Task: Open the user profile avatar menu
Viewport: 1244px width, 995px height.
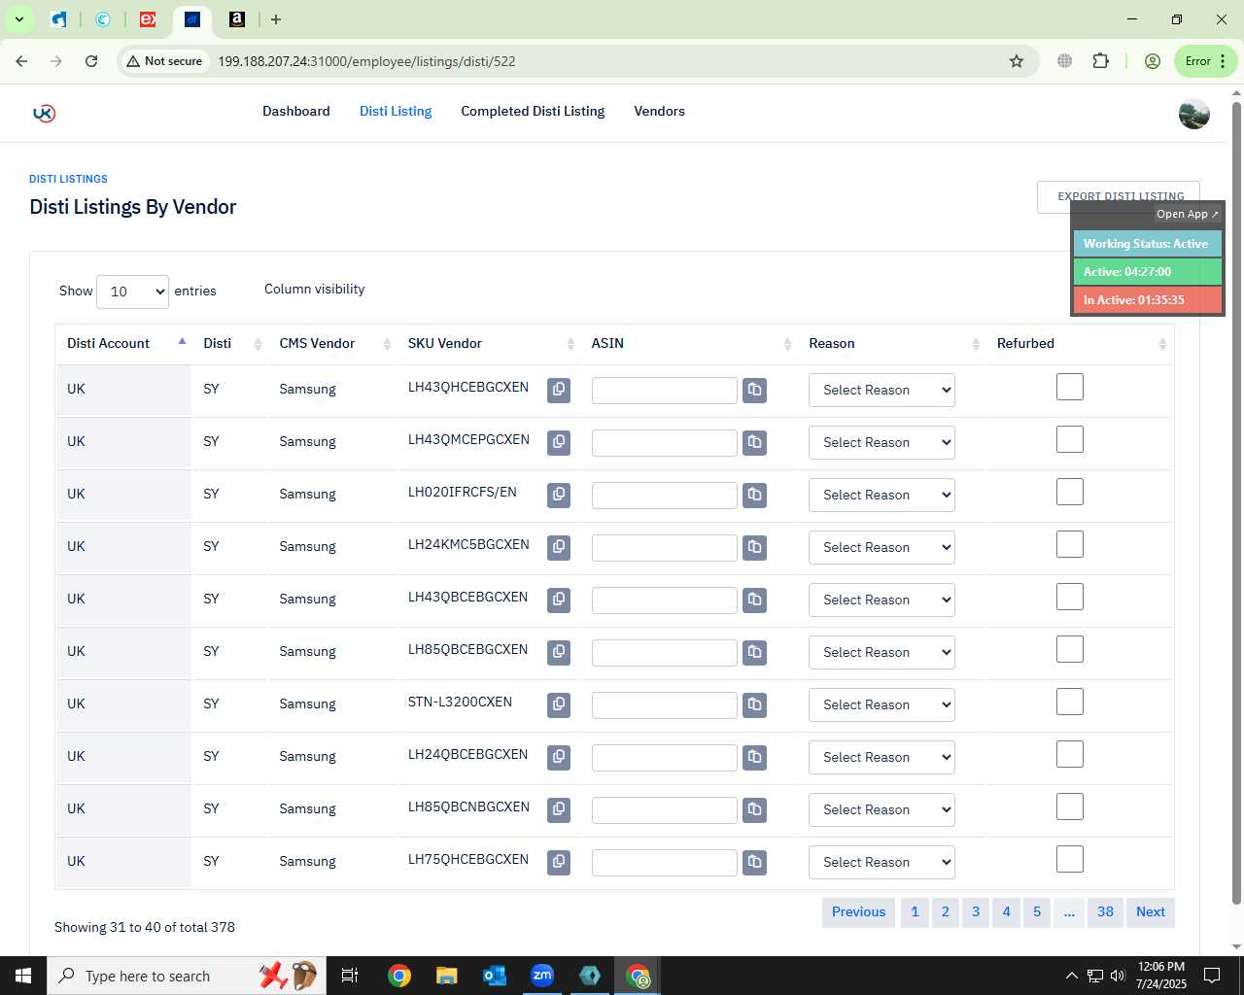Action: click(x=1193, y=114)
